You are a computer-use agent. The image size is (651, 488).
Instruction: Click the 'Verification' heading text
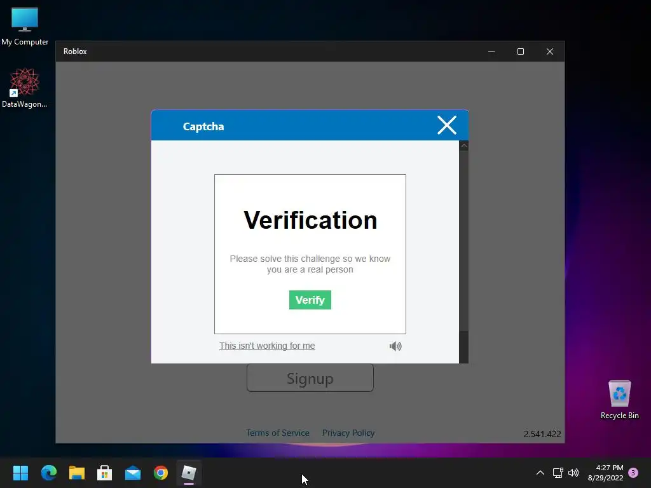pos(310,220)
